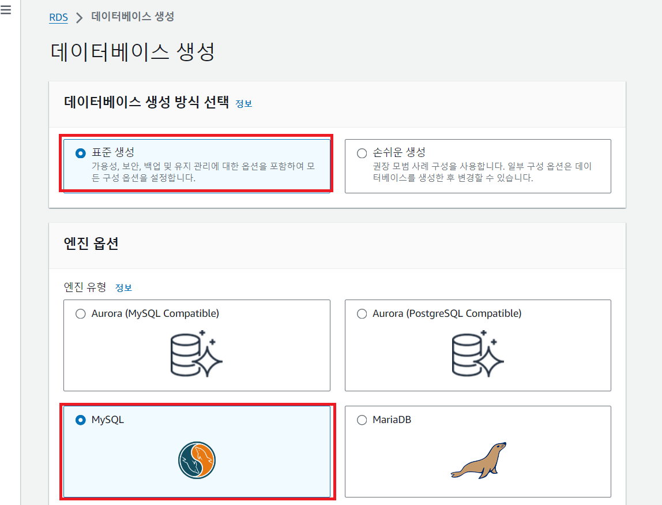Click the 데이터베이스 생성 방식 선택 heading
The image size is (662, 505).
point(146,102)
